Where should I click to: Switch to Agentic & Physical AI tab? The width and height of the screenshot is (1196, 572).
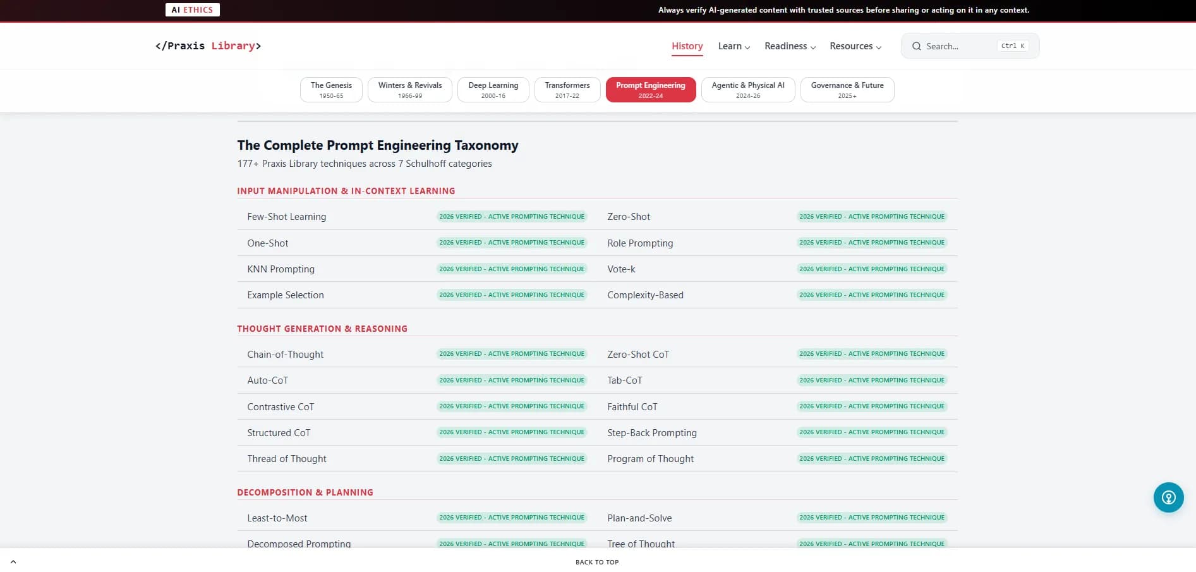point(747,90)
